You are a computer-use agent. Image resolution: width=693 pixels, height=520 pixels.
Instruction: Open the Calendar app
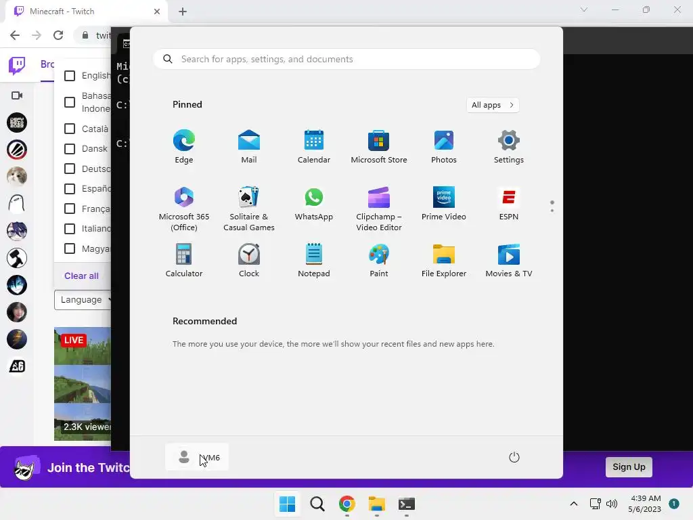click(314, 146)
